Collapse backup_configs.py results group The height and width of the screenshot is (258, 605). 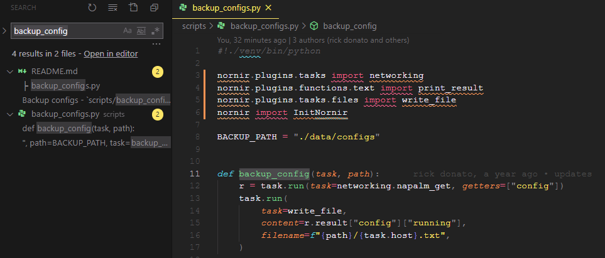tap(9, 114)
